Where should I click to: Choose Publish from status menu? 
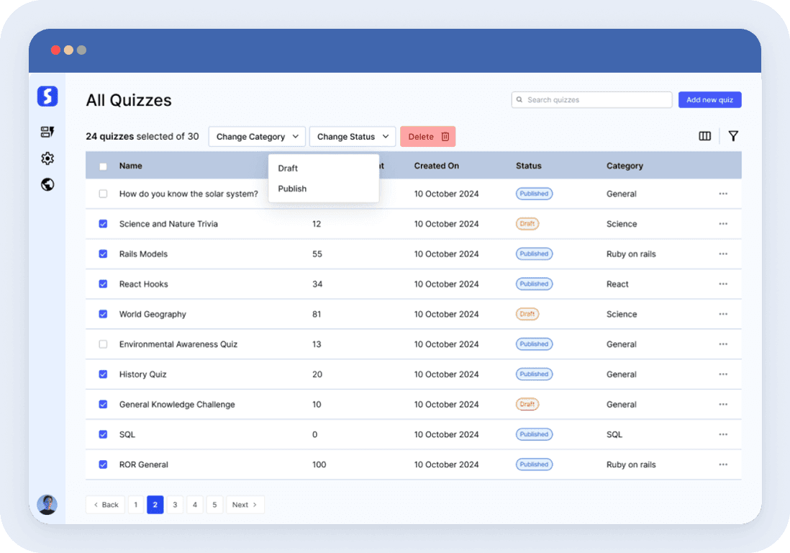(x=293, y=189)
